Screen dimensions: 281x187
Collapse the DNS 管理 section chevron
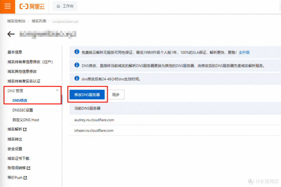pos(57,90)
